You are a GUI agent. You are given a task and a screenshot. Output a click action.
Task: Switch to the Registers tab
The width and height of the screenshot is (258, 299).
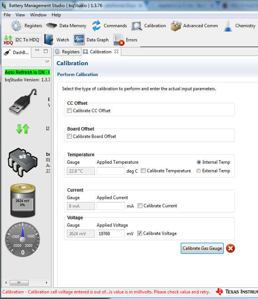click(x=67, y=52)
